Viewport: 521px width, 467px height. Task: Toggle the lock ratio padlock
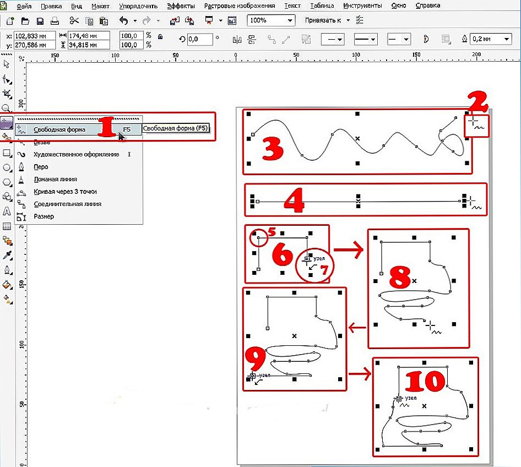tap(160, 36)
